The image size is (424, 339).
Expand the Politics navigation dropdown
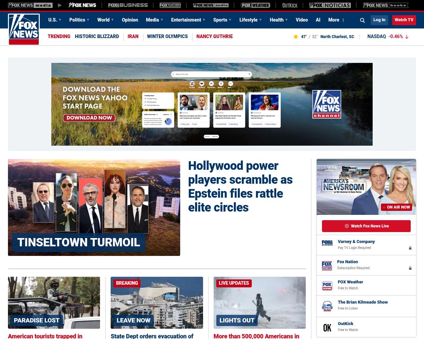pos(79,20)
